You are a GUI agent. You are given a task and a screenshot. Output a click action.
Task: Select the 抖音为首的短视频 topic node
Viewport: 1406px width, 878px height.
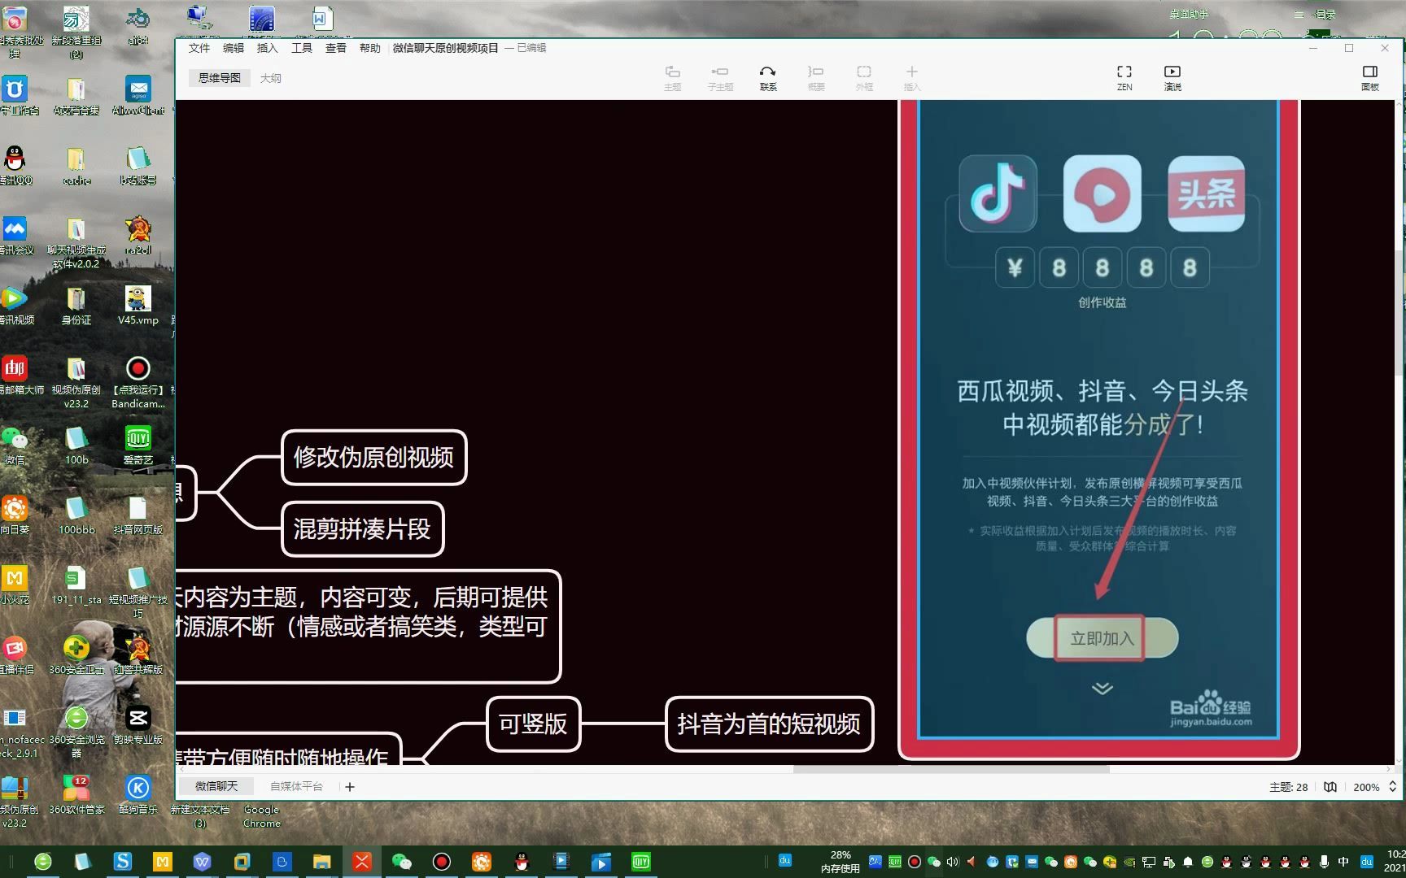(x=769, y=724)
